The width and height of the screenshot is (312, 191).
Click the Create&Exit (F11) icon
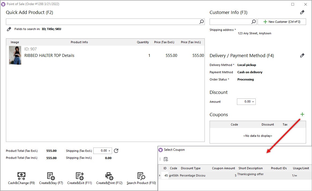[x=80, y=176]
